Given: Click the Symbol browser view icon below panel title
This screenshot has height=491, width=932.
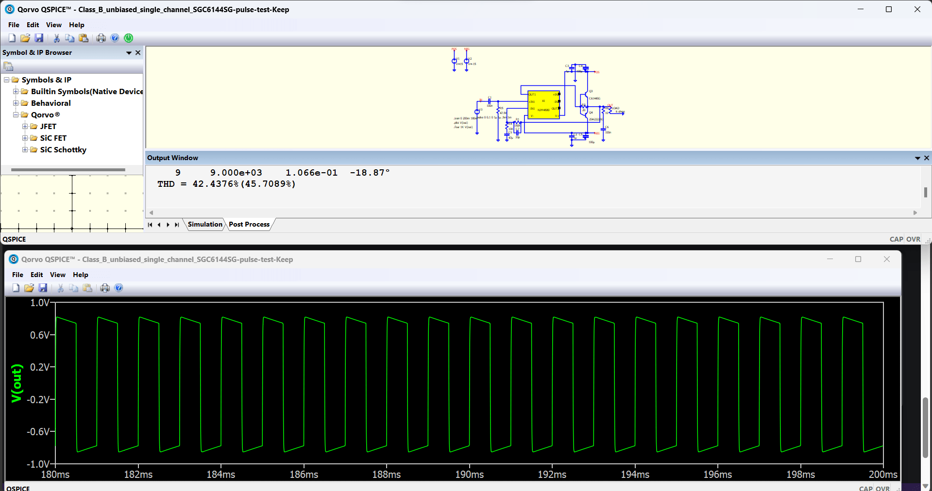Looking at the screenshot, I should coord(8,66).
